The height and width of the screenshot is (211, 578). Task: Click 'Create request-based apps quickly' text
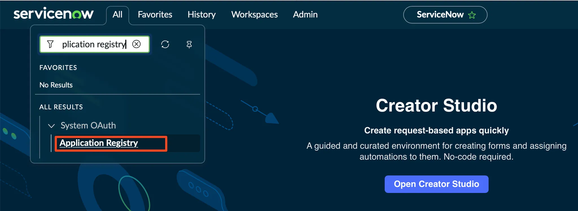(436, 130)
